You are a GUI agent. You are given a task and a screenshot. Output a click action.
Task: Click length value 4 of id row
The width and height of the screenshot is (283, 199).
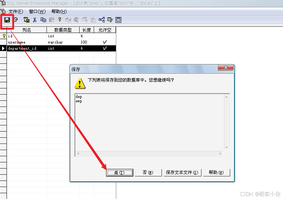[86, 36]
